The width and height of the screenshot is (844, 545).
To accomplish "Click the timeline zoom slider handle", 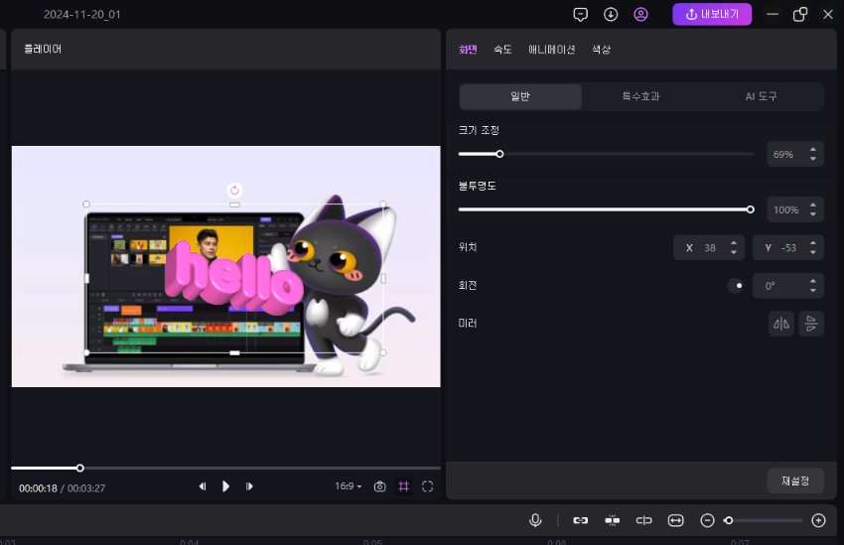I will [728, 520].
